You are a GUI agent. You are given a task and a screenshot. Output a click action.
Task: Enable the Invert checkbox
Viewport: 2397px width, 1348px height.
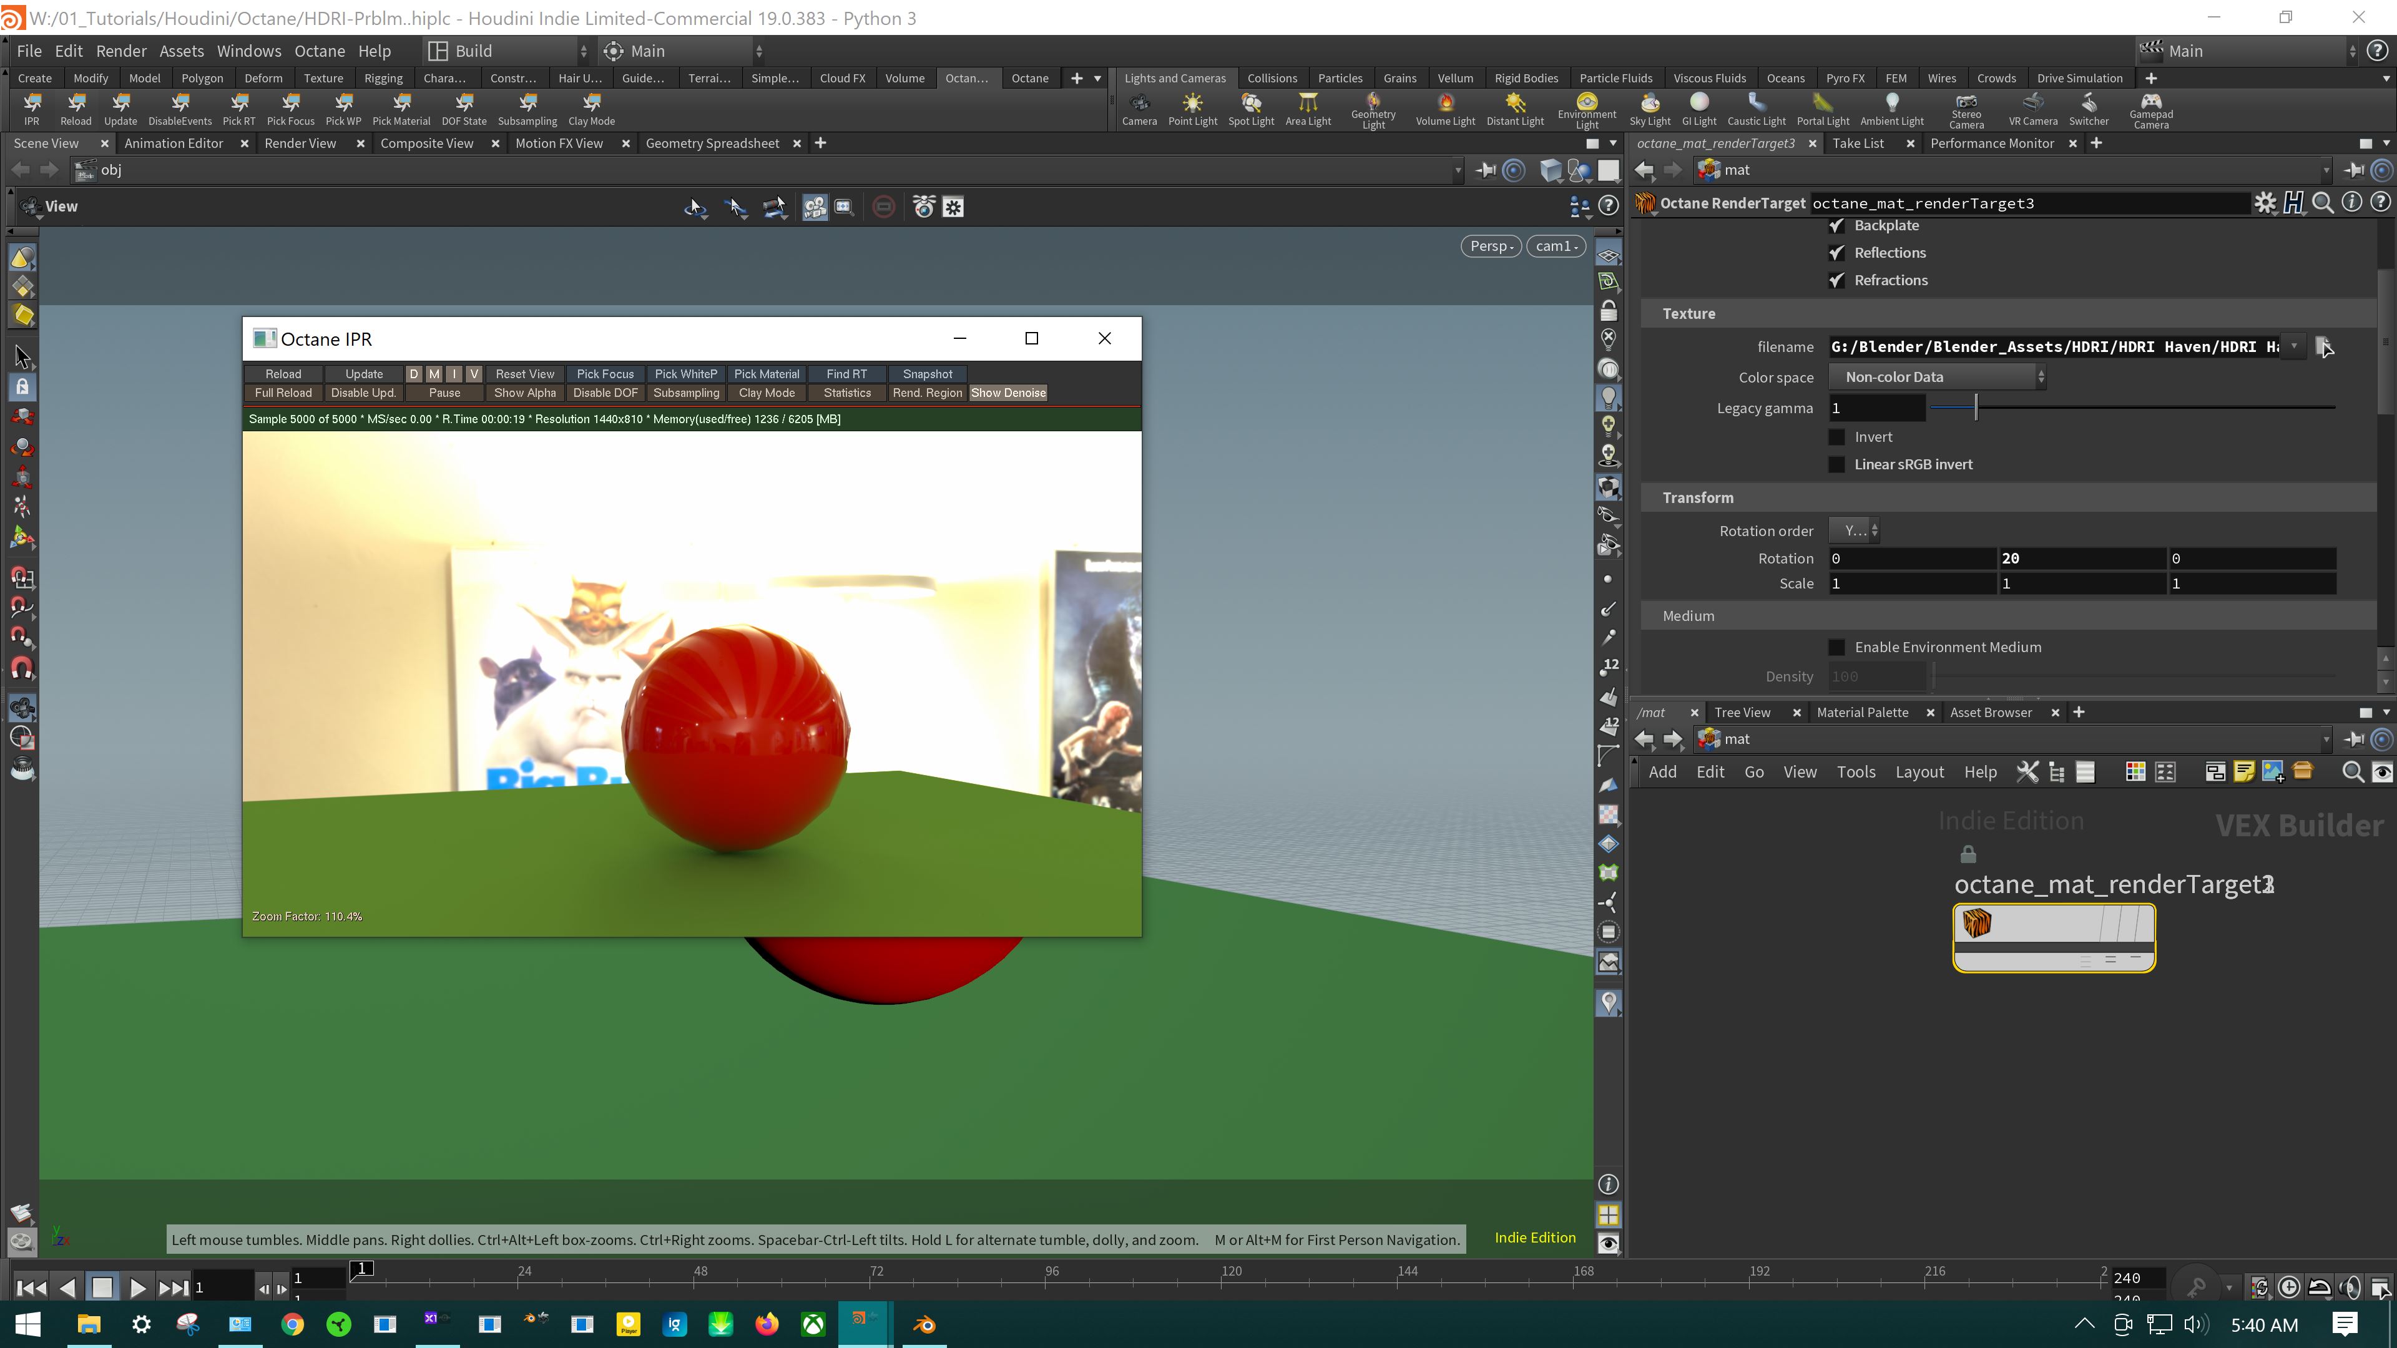coord(1837,437)
